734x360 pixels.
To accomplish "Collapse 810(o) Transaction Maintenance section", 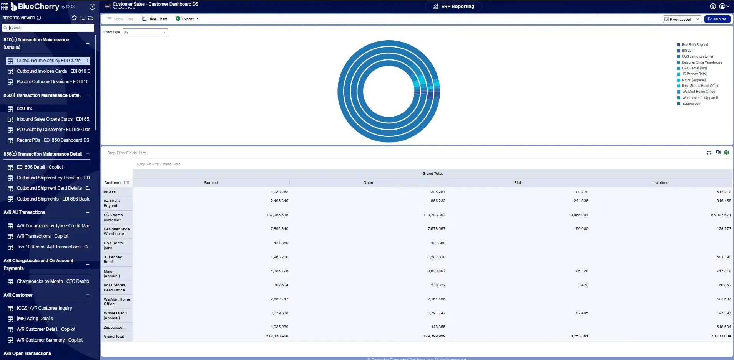I will coord(88,44).
